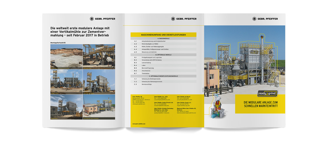Select row B.2 'Verpackung und LKW-Verladung'
Image resolution: width=327 pixels, height=143 pixels.
coord(163,60)
